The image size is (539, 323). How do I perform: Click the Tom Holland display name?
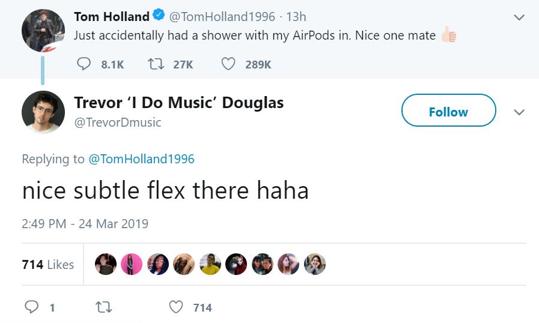point(112,16)
